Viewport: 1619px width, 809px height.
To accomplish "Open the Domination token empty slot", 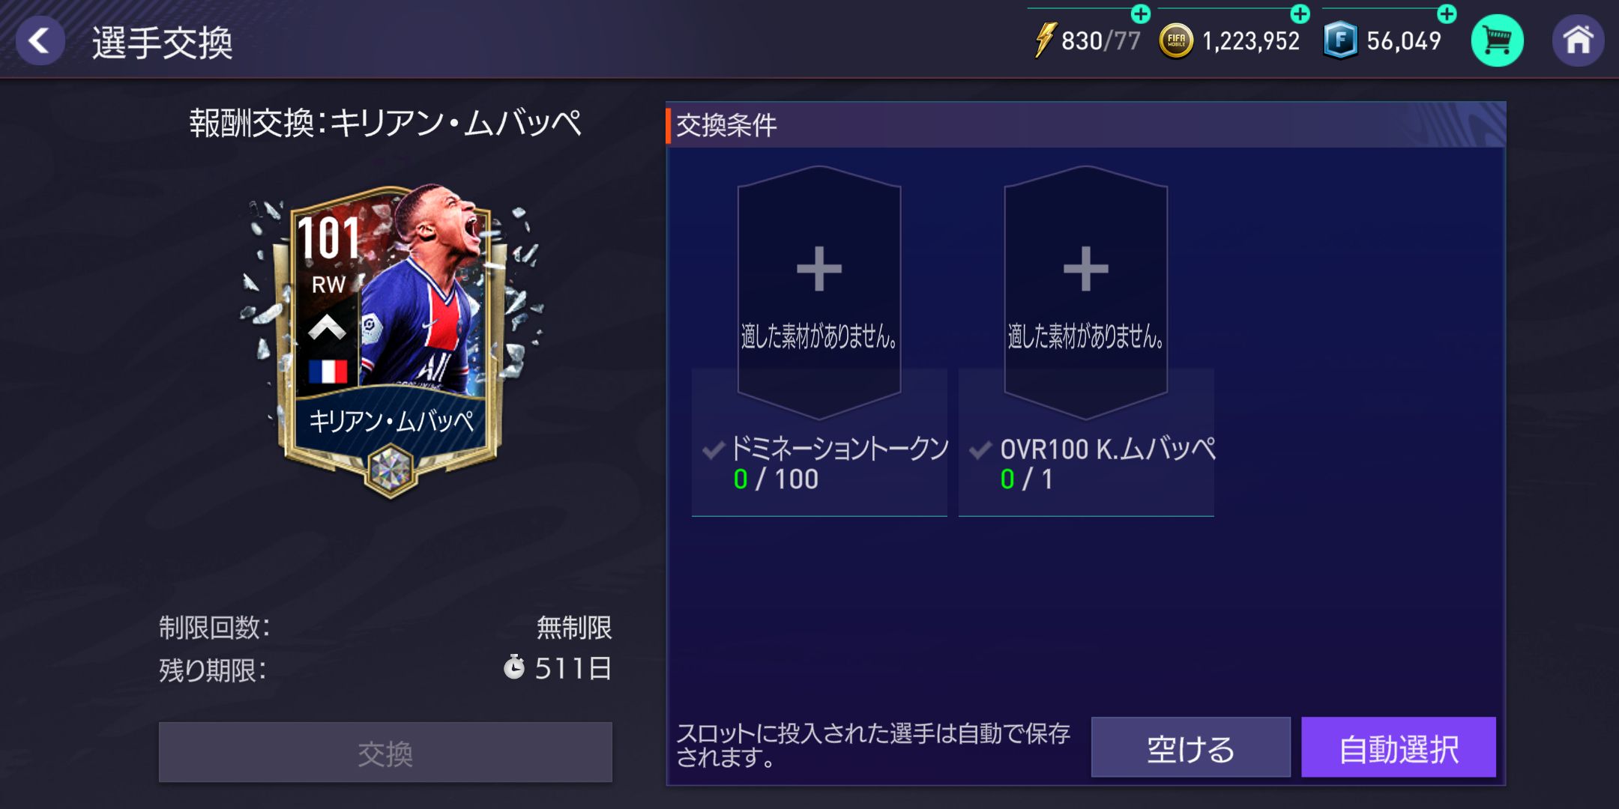I will click(x=819, y=292).
